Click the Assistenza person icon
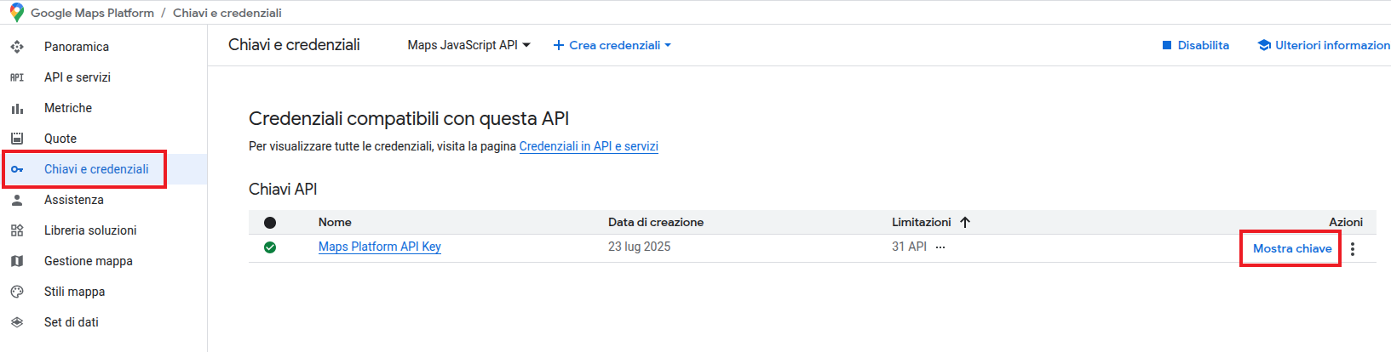 pos(17,200)
